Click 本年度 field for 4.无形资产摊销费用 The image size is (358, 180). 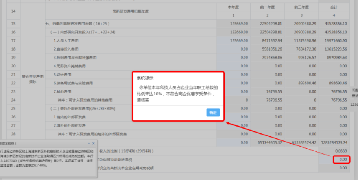233,66
